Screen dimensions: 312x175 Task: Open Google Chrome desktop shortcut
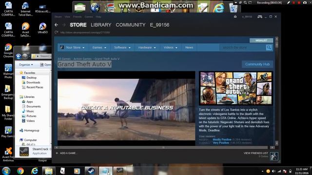[x=8, y=51]
